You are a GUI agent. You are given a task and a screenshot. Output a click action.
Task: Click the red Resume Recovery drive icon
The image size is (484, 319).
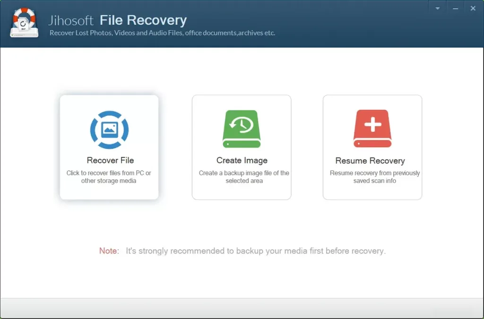point(372,129)
